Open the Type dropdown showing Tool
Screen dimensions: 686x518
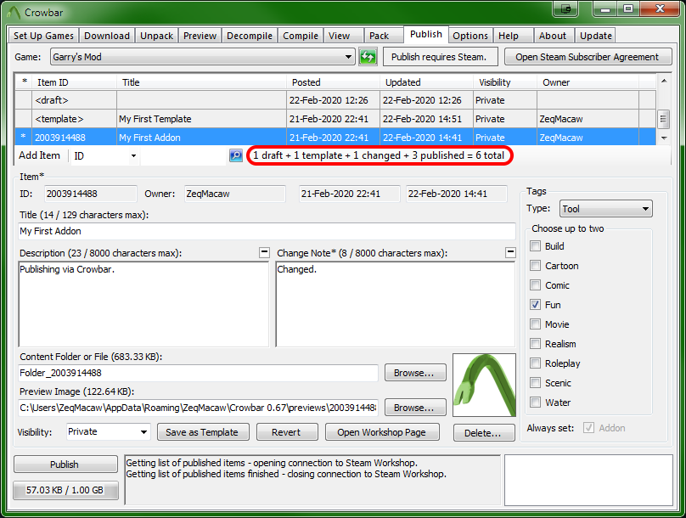606,209
